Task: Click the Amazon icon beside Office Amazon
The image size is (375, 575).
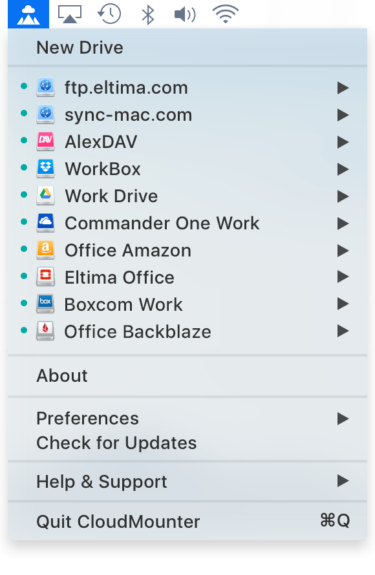Action: coord(45,250)
